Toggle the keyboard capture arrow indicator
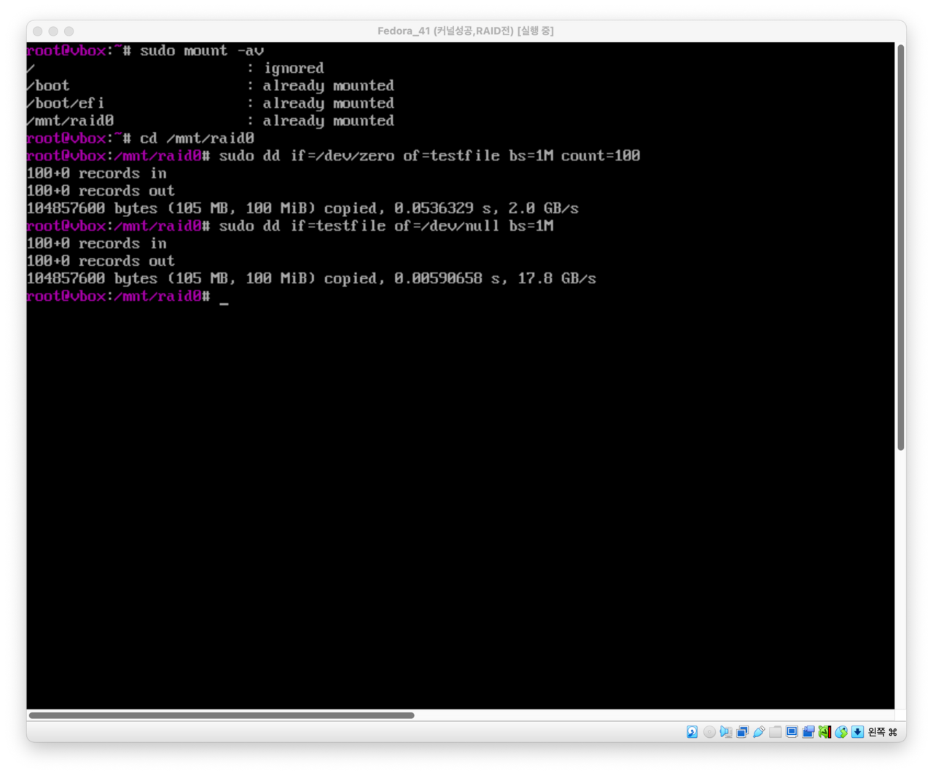The width and height of the screenshot is (933, 775). [x=857, y=732]
